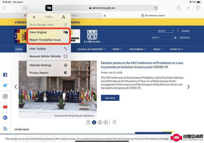
Task: Click the La Moncloa logo
Action: pyautogui.click(x=92, y=36)
